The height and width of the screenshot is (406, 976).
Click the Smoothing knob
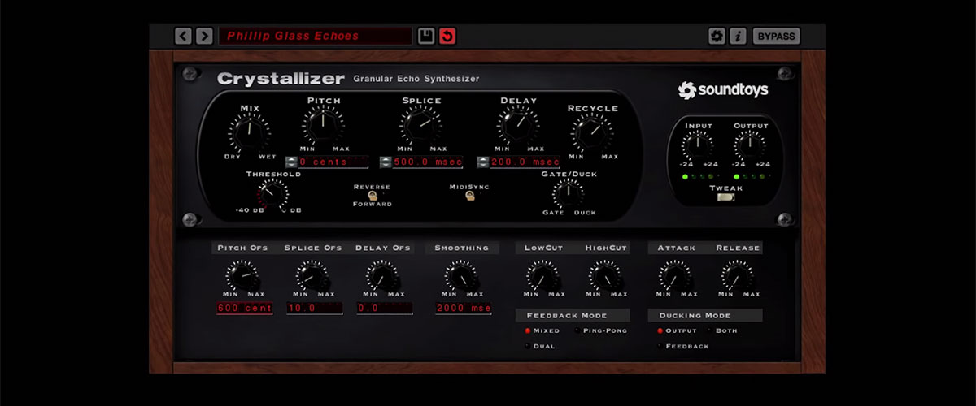(x=461, y=277)
